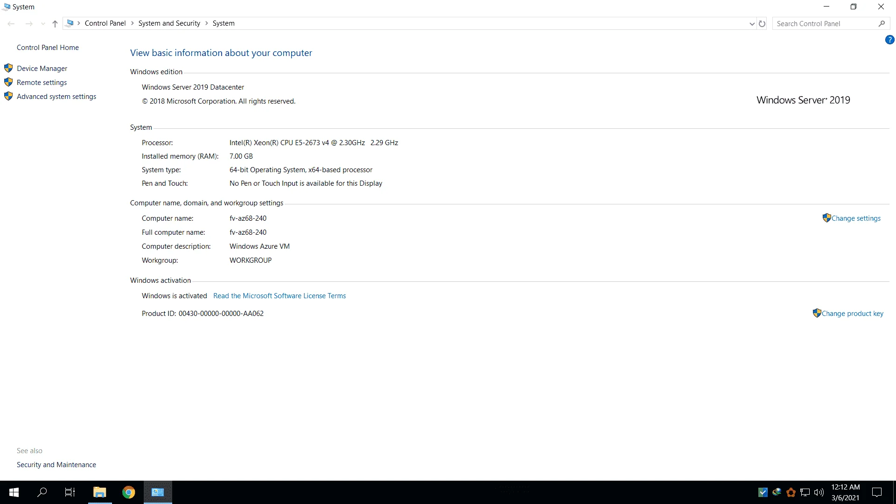Open Device Manager from the sidebar
Image resolution: width=896 pixels, height=504 pixels.
(x=42, y=69)
